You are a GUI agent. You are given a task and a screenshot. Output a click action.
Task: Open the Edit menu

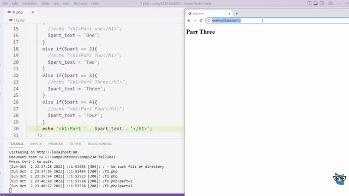[x=15, y=4]
